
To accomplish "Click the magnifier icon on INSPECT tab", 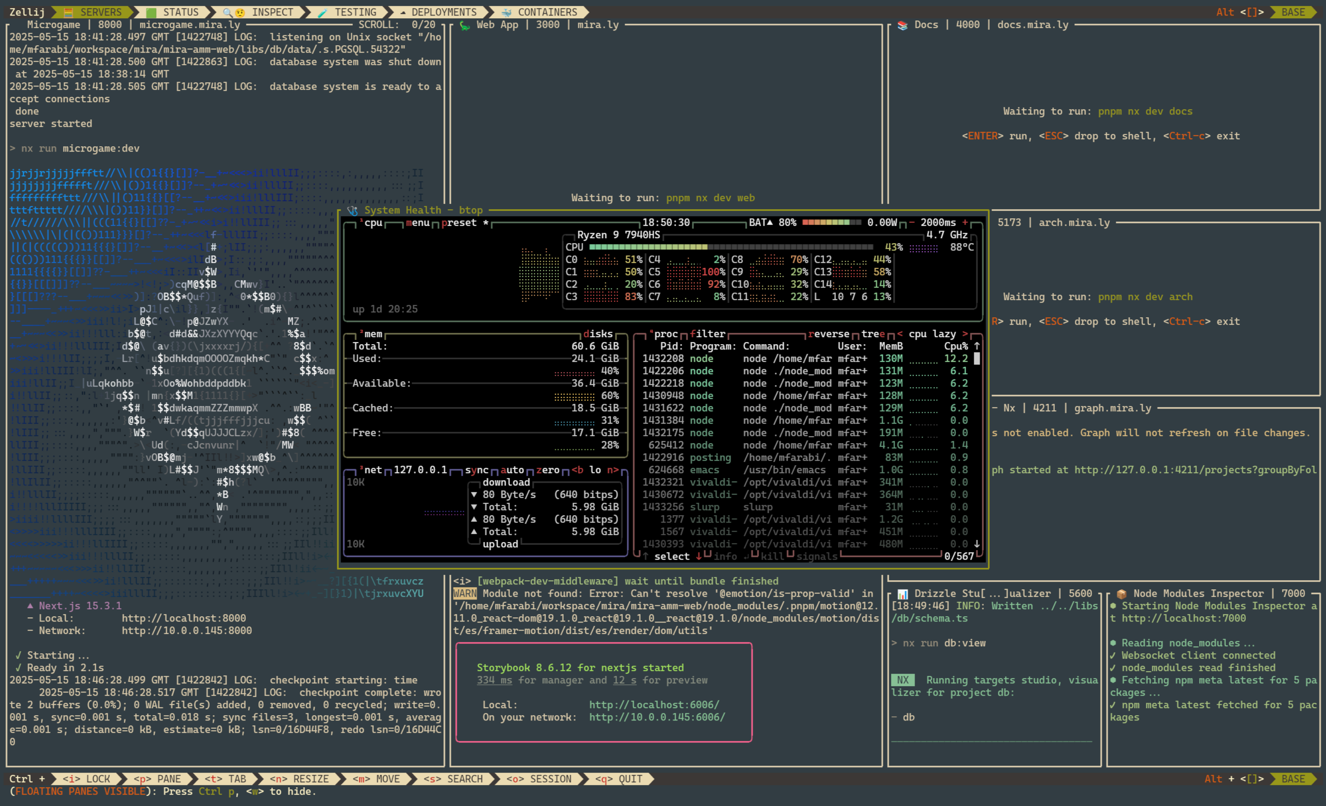I will (228, 12).
